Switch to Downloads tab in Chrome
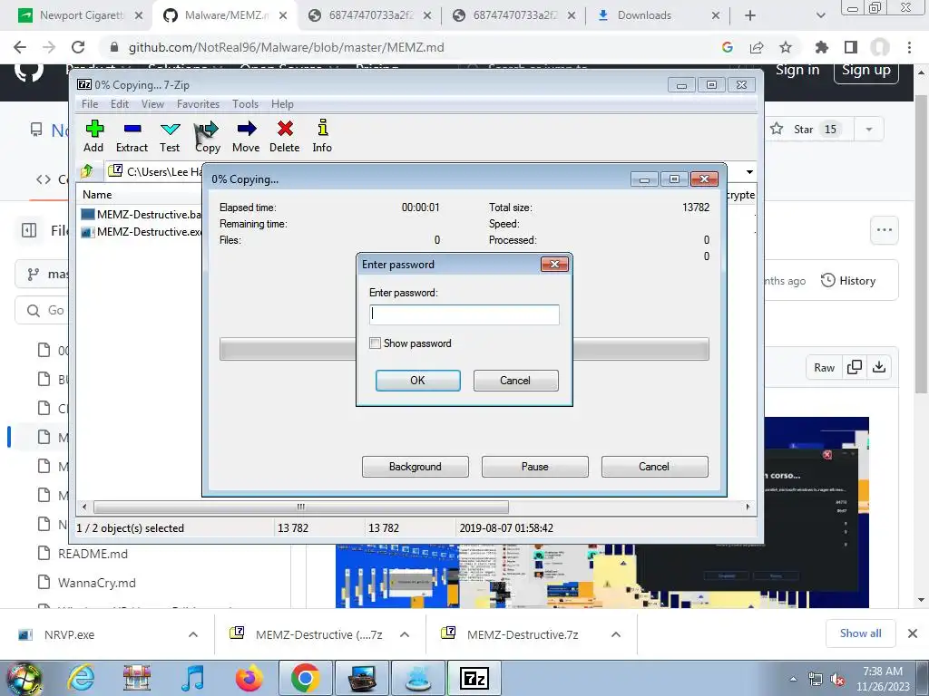 point(658,15)
